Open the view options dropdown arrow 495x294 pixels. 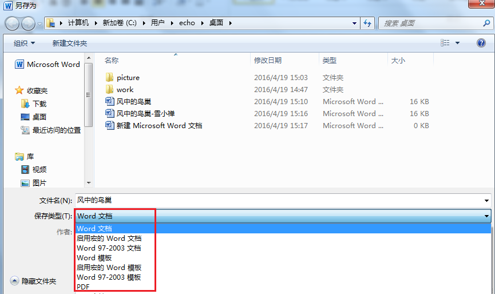tap(457, 43)
